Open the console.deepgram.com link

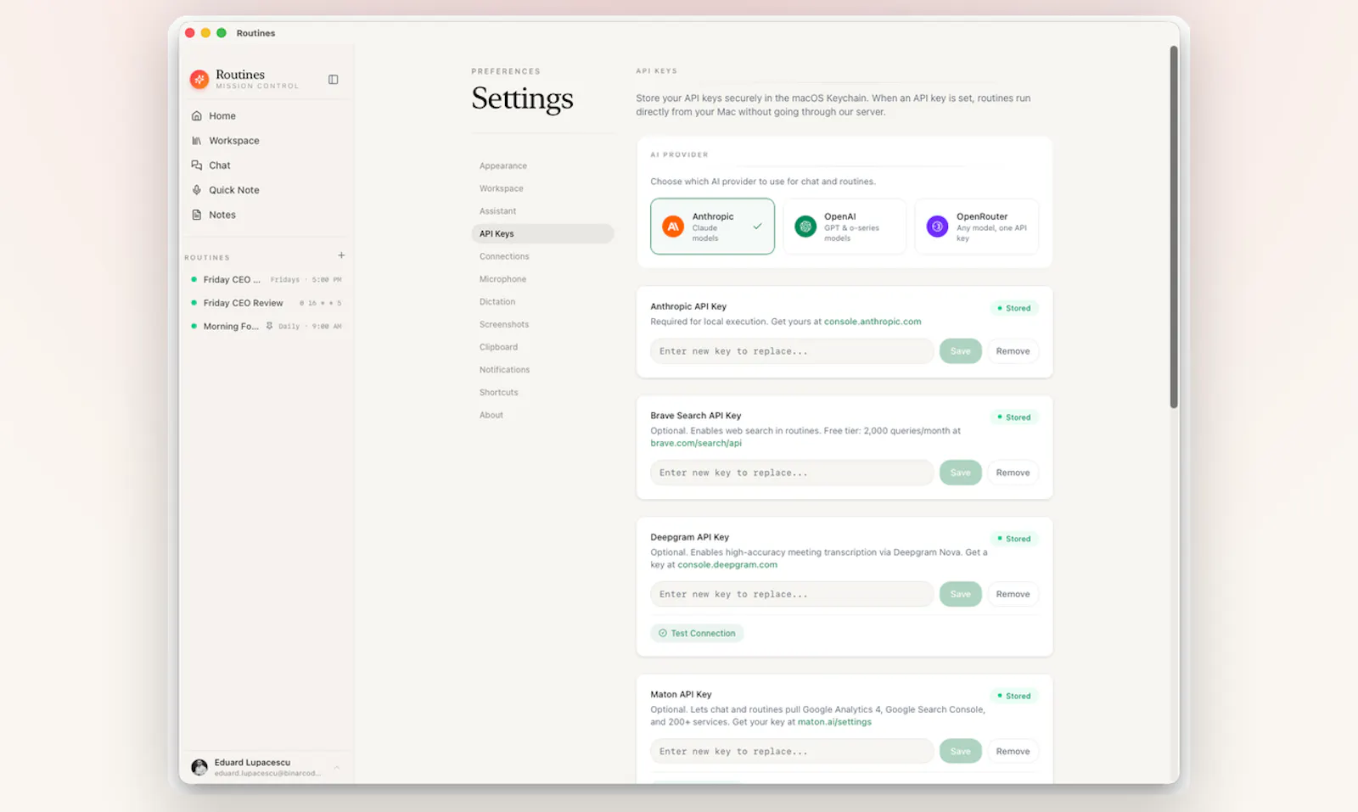[x=727, y=565]
